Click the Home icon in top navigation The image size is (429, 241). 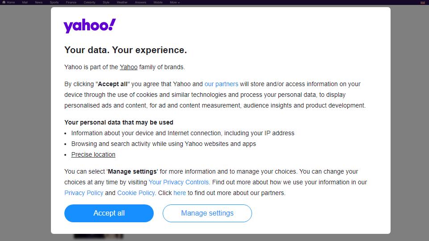click(x=4, y=2)
